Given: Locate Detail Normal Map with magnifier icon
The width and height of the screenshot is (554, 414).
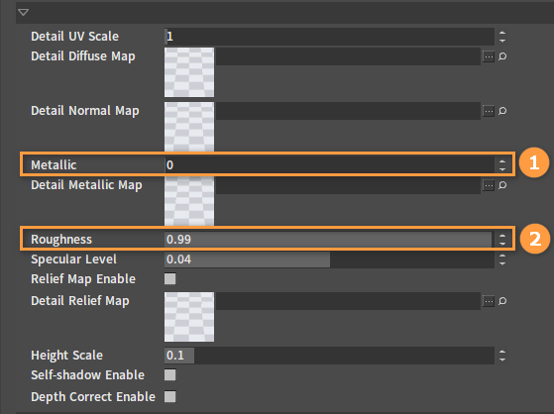Looking at the screenshot, I should click(x=502, y=111).
